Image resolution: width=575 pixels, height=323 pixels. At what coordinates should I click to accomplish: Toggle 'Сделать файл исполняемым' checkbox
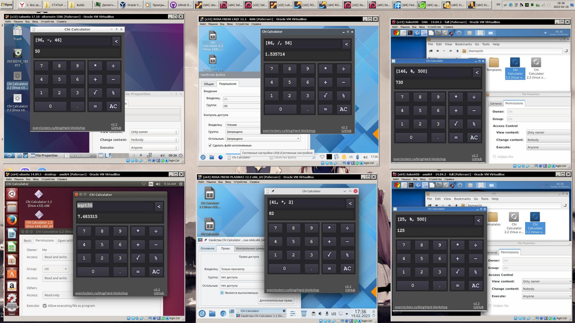pos(210,145)
